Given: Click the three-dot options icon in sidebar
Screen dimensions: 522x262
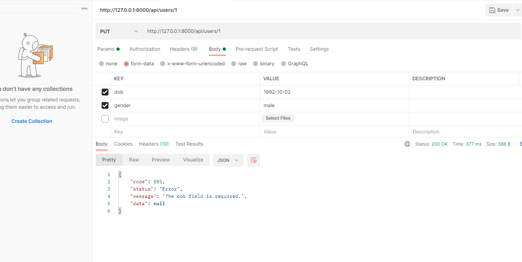Looking at the screenshot, I should [84, 9].
